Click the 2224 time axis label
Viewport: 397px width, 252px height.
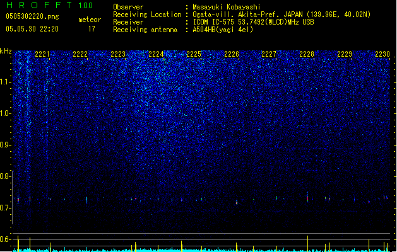(x=156, y=54)
